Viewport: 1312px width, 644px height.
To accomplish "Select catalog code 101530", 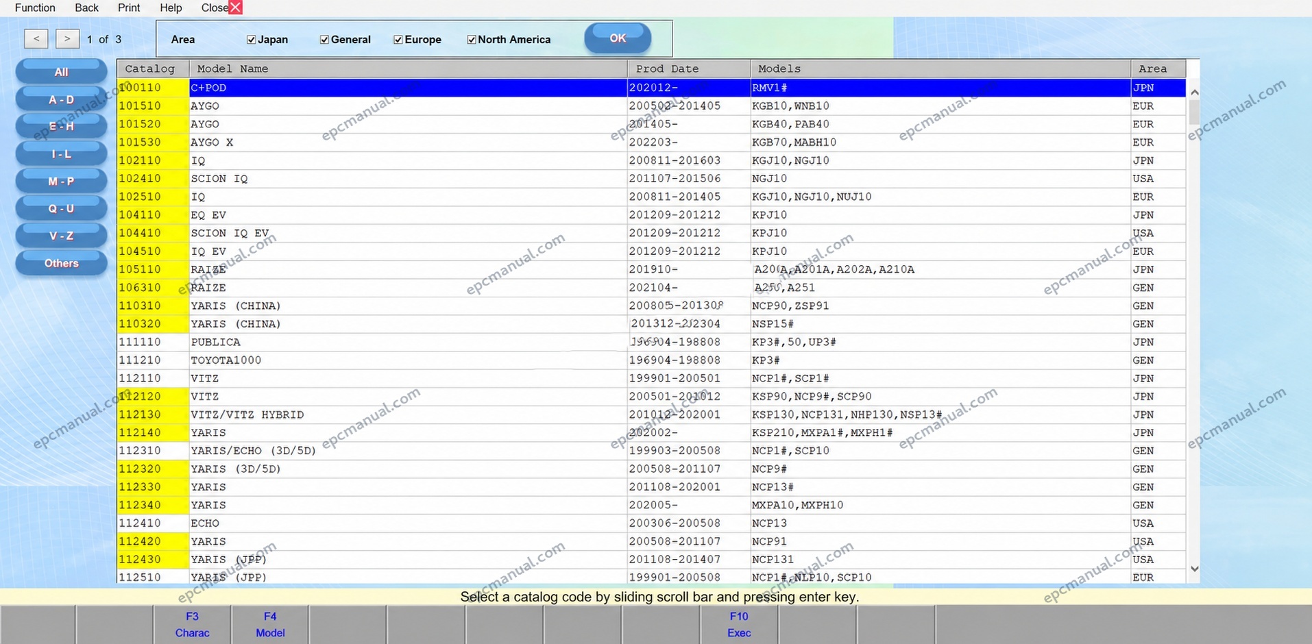I will pyautogui.click(x=140, y=143).
